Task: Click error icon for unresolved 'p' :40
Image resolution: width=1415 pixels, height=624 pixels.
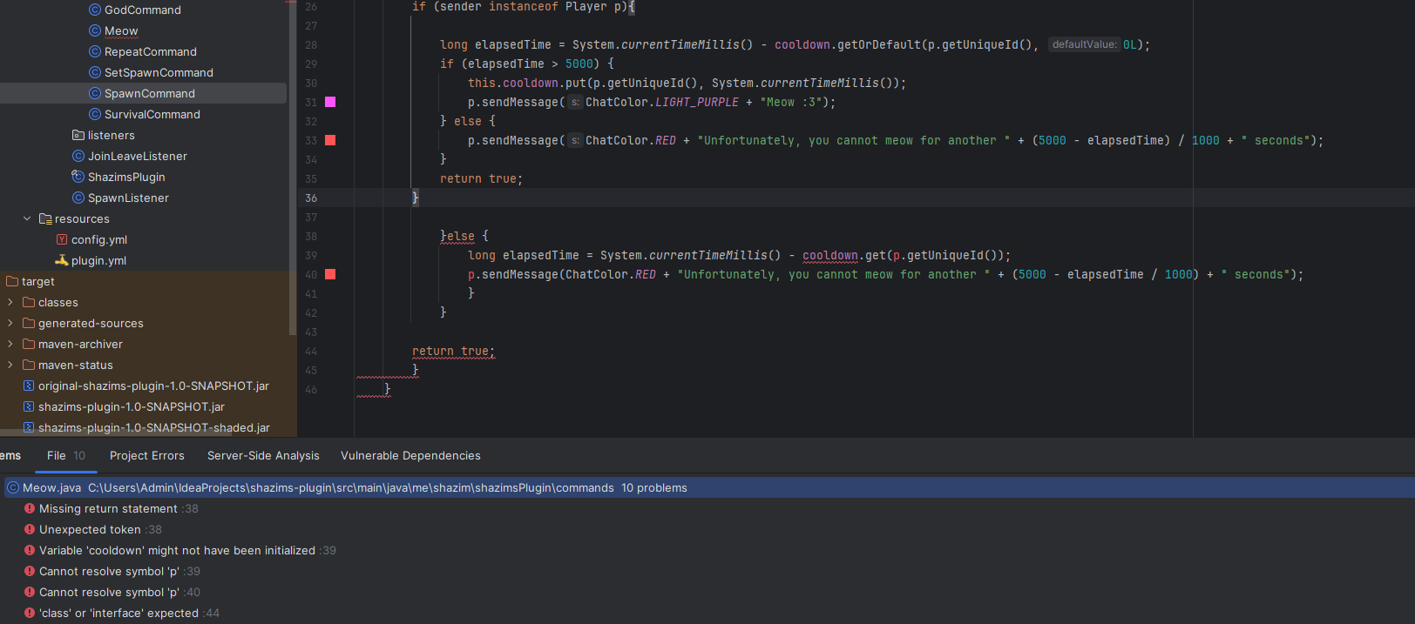Action: click(x=30, y=592)
